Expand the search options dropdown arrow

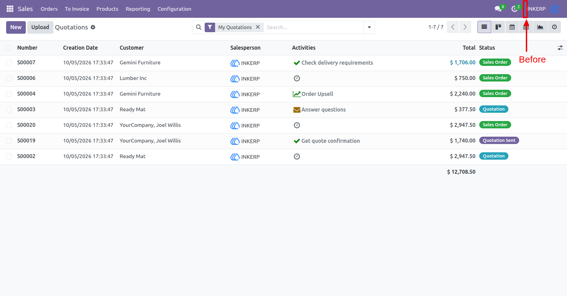369,27
